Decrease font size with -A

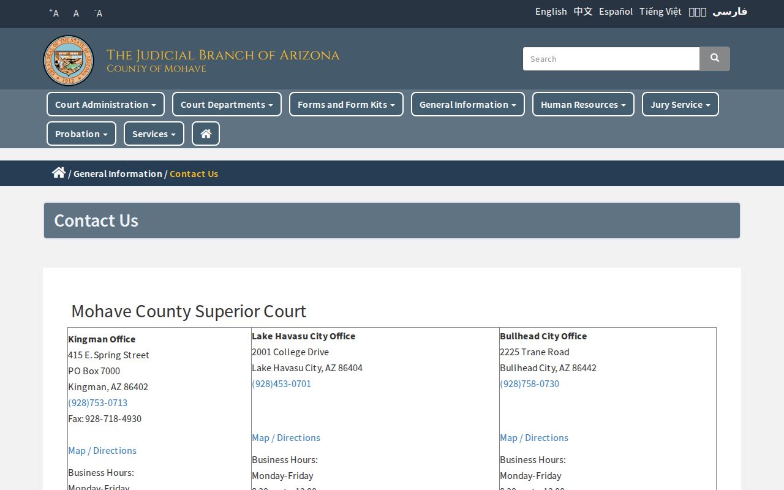(x=98, y=13)
